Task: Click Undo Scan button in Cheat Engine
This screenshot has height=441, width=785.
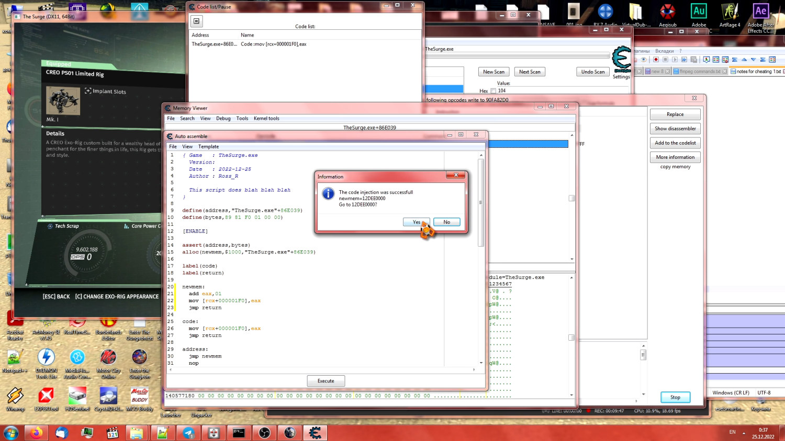Action: coord(592,72)
